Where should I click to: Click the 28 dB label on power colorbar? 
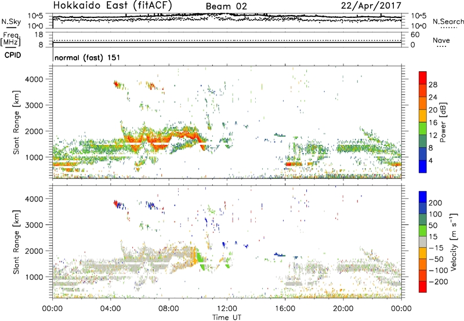point(433,85)
